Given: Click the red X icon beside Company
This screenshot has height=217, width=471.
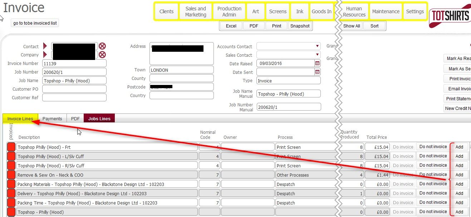Looking at the screenshot, I should [x=102, y=55].
